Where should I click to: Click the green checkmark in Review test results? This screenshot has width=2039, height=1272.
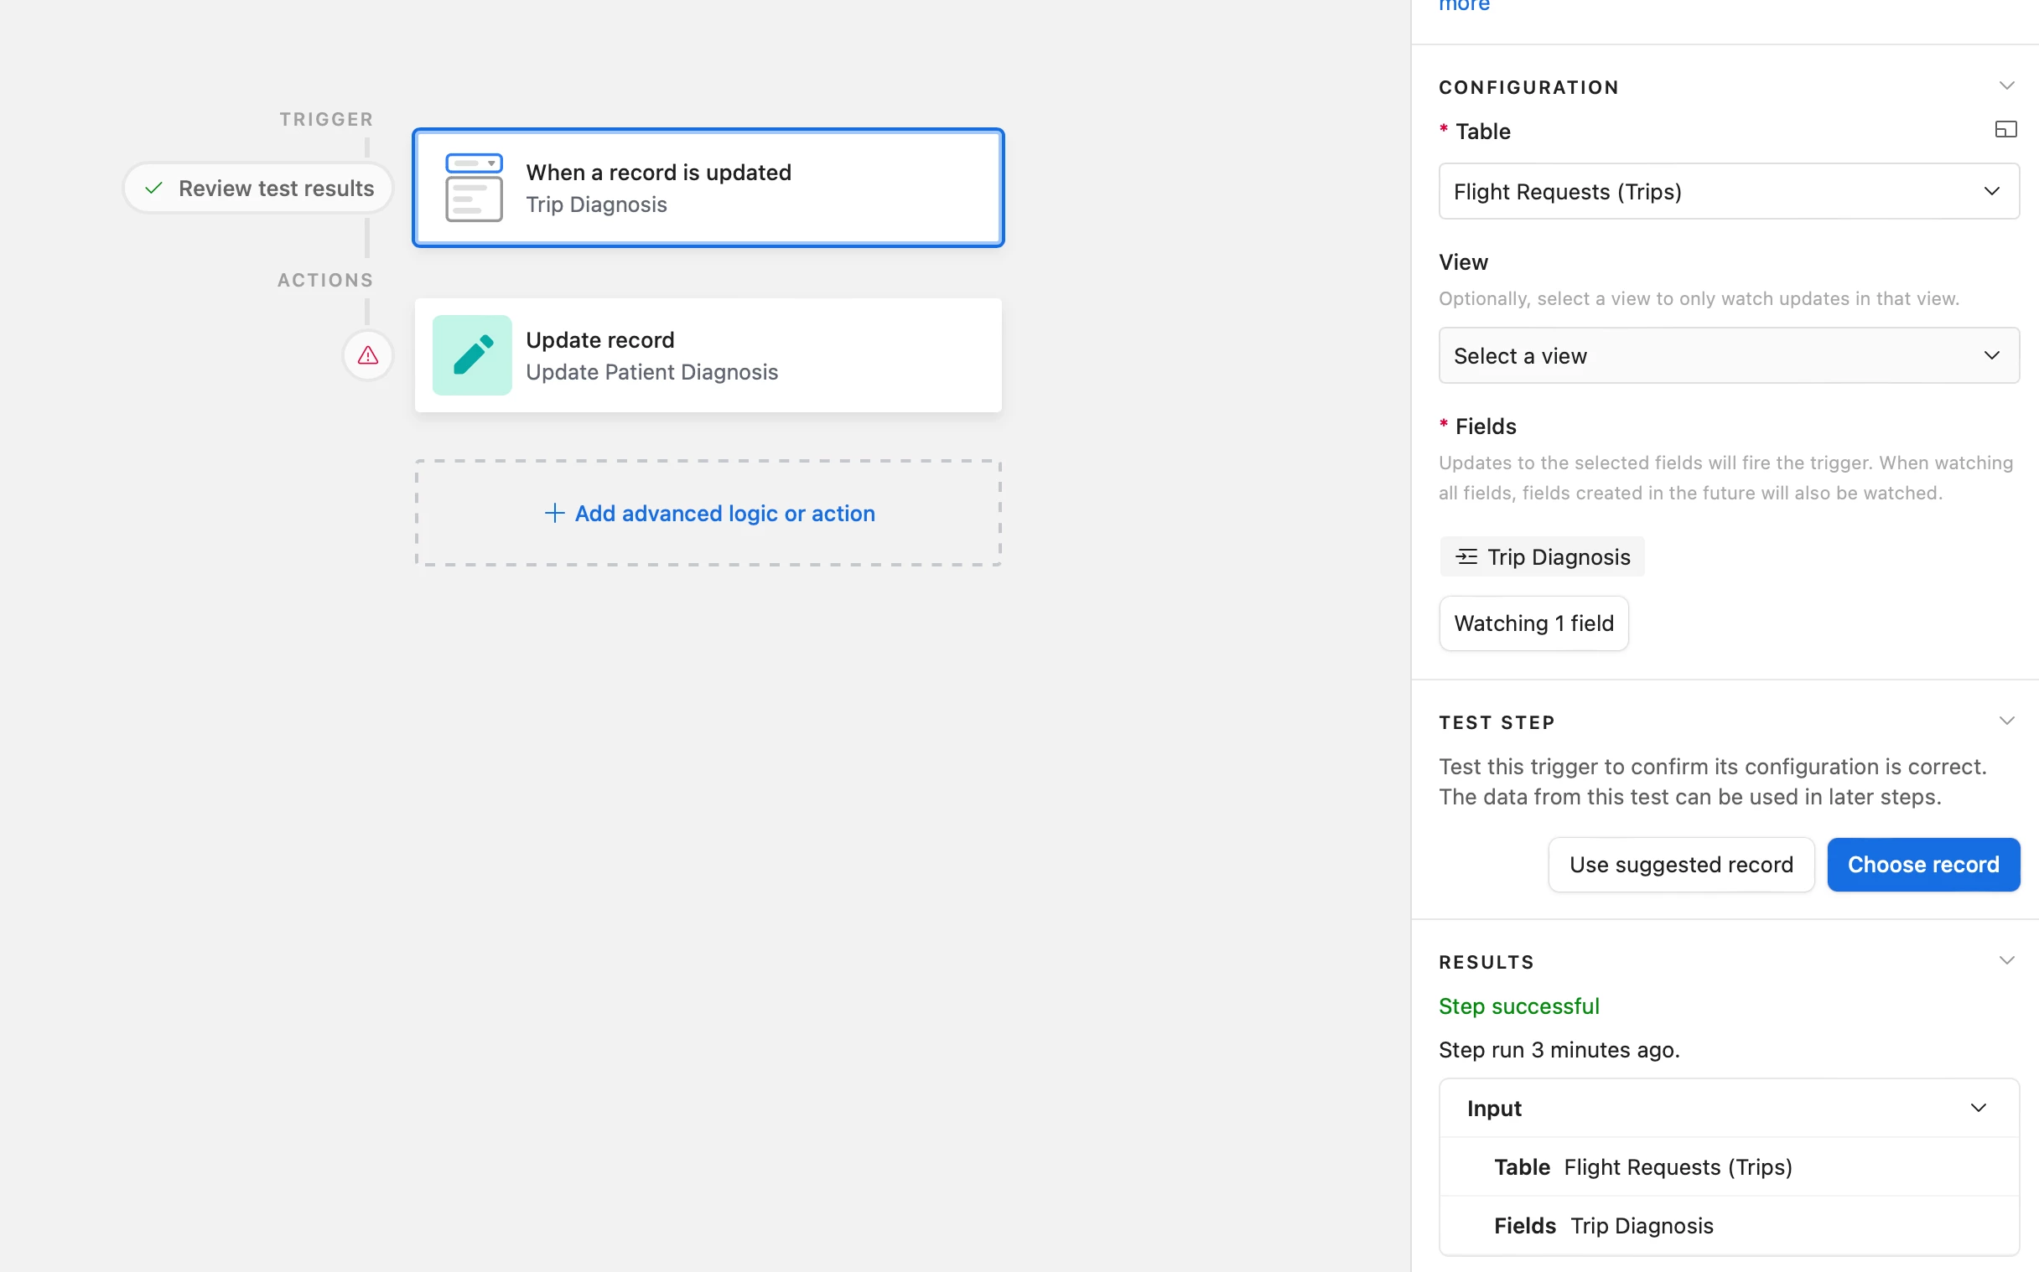(154, 189)
